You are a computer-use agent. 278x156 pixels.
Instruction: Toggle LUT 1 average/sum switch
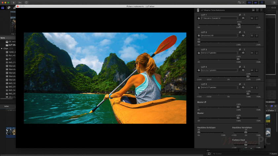pos(242,18)
